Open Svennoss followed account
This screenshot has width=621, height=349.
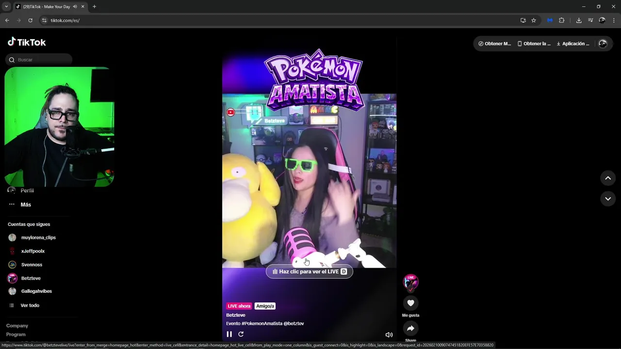coord(32,265)
